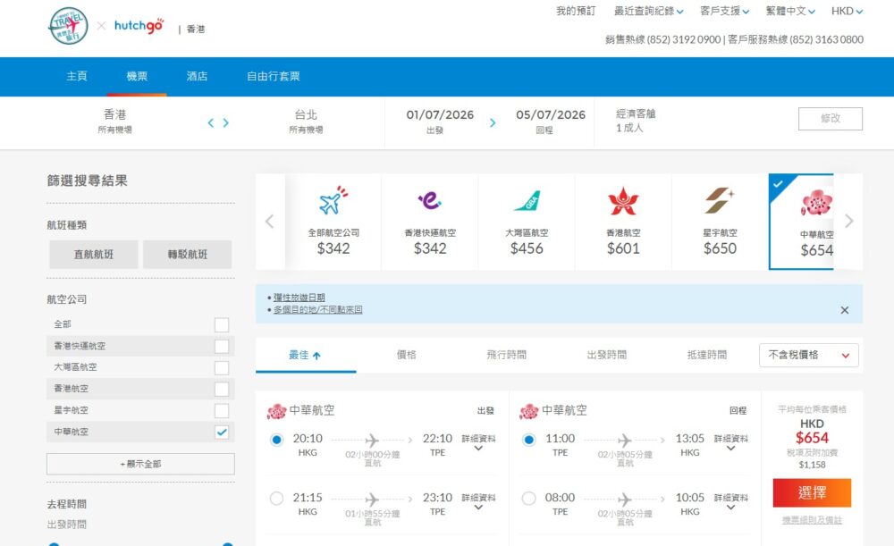This screenshot has height=546, width=894.
Task: Expand airline list with 顯示全部
Action: 140,464
